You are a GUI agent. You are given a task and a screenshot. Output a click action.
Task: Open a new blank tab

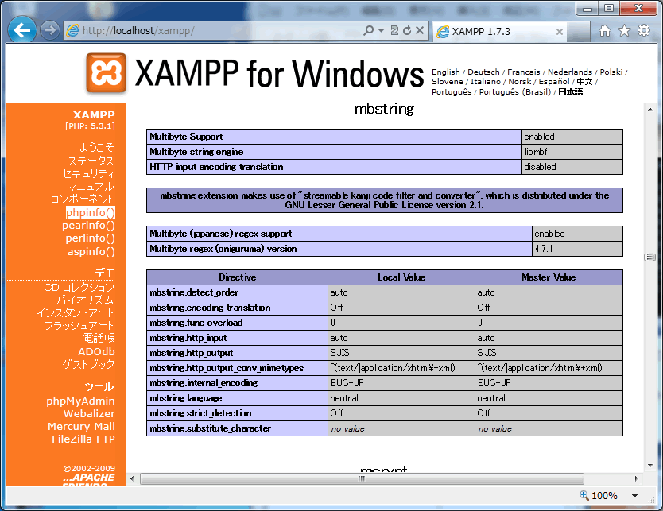pyautogui.click(x=580, y=32)
